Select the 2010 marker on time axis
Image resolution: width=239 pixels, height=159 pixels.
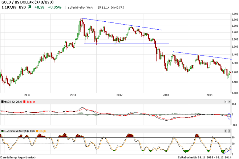coord(27,95)
